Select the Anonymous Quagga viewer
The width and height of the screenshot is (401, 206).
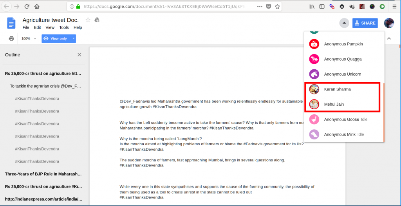coord(344,59)
